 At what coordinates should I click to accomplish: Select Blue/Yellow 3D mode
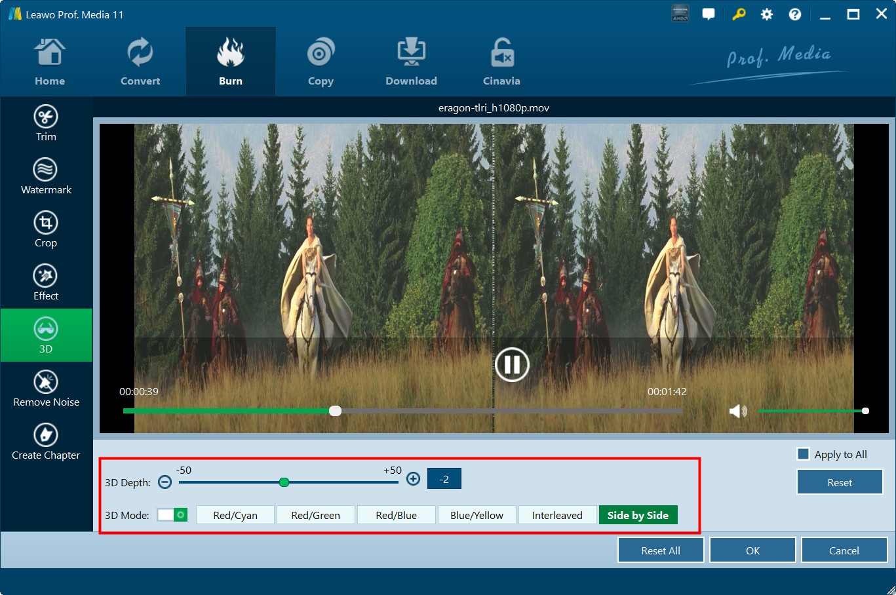point(477,515)
